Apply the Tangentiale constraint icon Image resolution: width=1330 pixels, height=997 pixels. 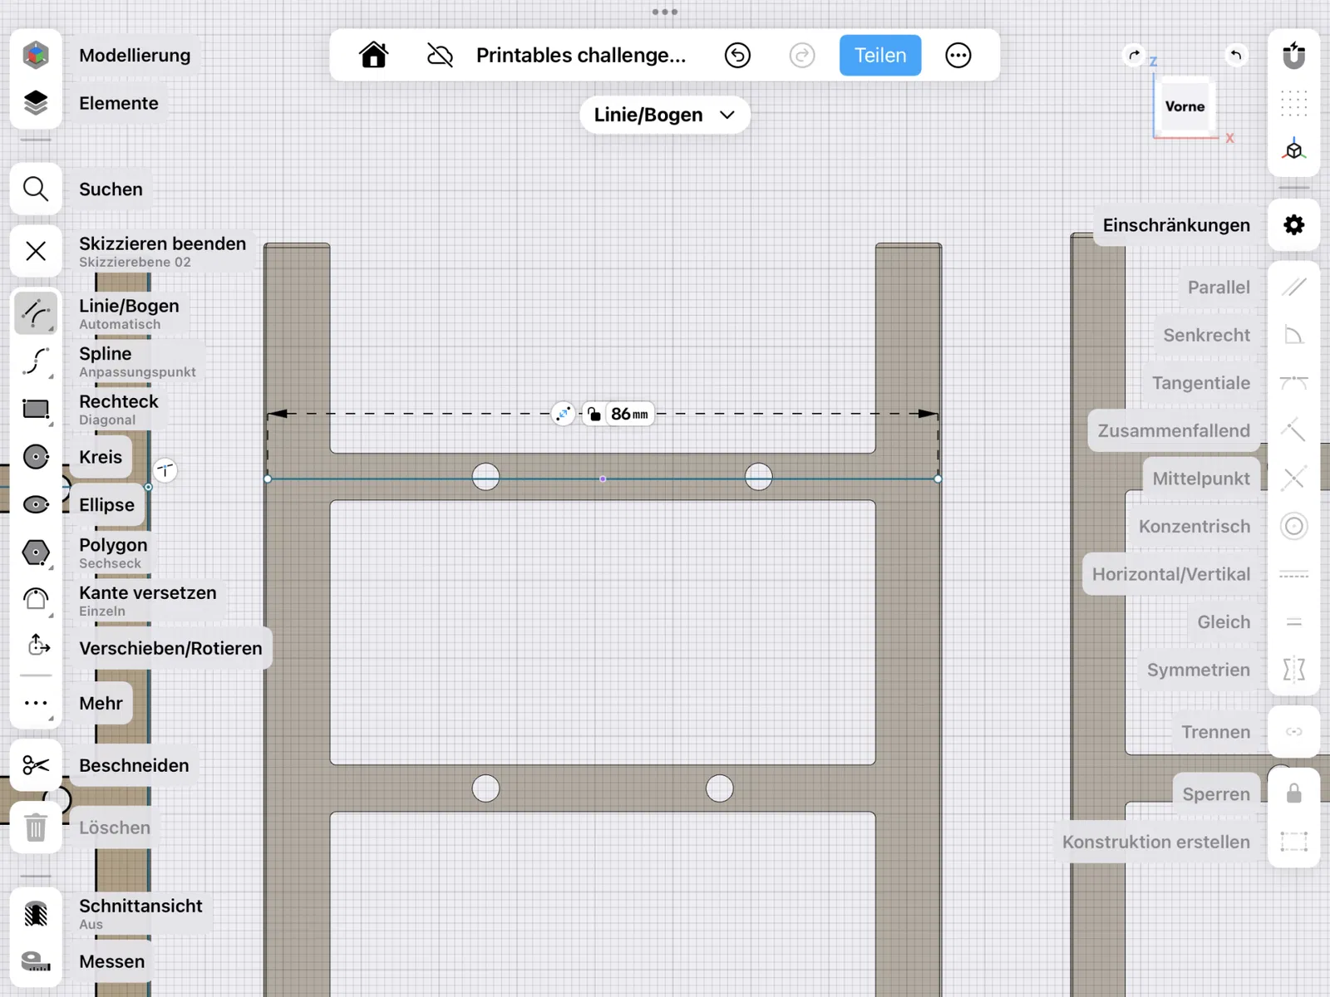1293,383
